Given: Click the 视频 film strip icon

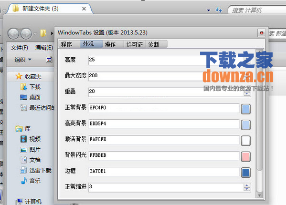Looking at the screenshot, I should 23,139.
